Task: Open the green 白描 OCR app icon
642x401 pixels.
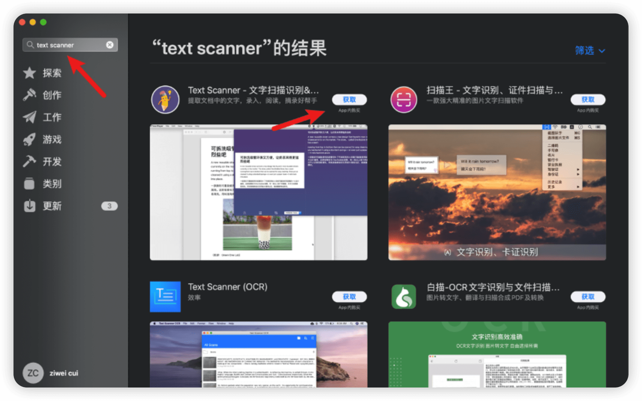Action: (403, 296)
